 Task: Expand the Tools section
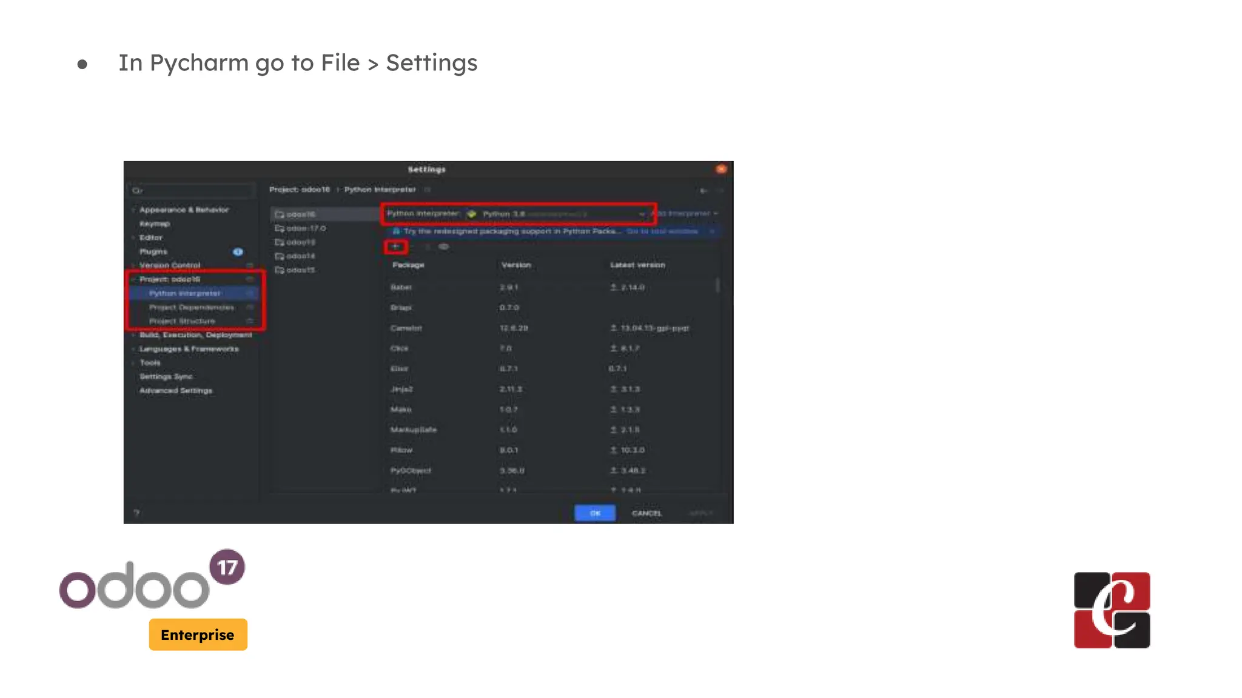[x=133, y=363]
